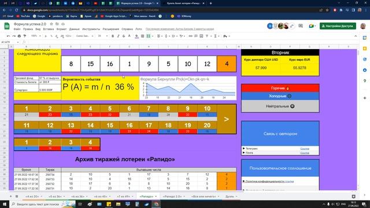Viewport: 370px width, 208px height.
Task: Merge cells with the merge icon
Action: pos(149,36)
